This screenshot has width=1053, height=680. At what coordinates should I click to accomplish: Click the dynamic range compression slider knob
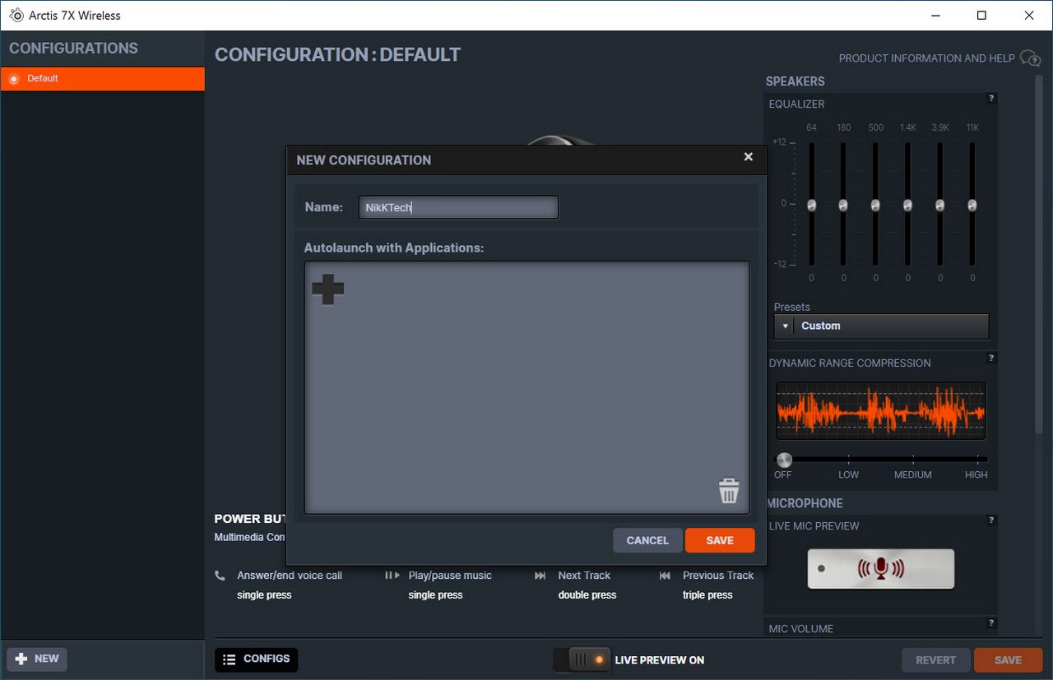click(784, 460)
